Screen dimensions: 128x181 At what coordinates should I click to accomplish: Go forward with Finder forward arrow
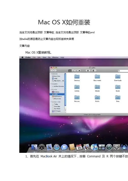point(55,71)
